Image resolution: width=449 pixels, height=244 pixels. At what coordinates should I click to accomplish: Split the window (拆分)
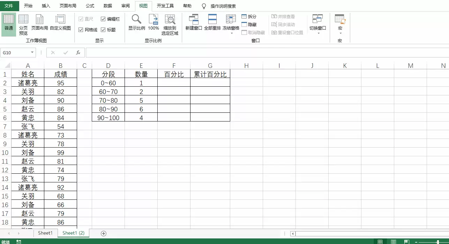(x=249, y=17)
